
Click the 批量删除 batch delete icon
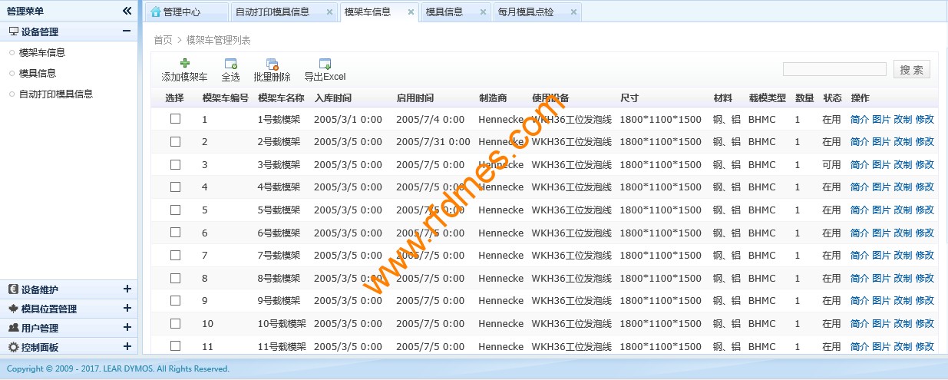[272, 64]
